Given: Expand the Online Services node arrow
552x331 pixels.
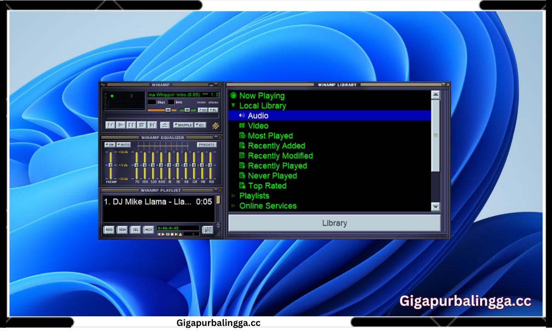Looking at the screenshot, I should pos(234,206).
